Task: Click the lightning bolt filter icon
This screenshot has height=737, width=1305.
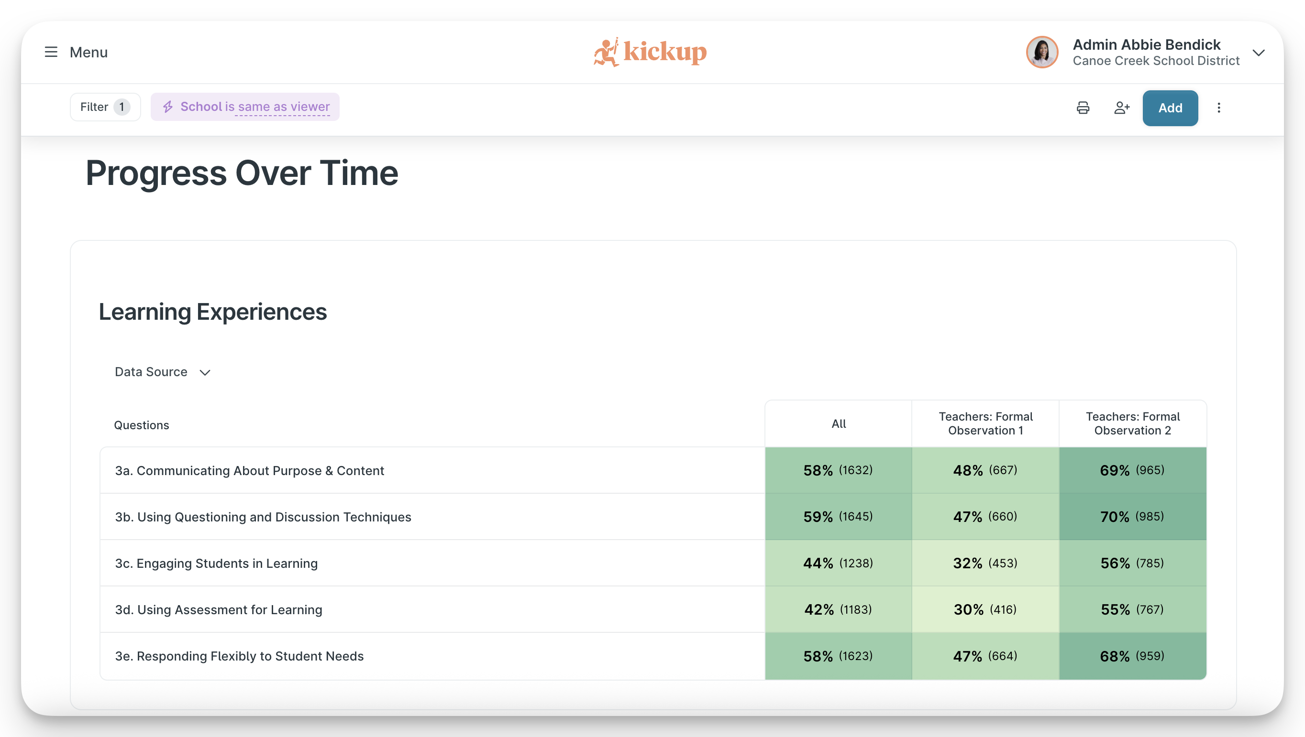Action: 168,107
